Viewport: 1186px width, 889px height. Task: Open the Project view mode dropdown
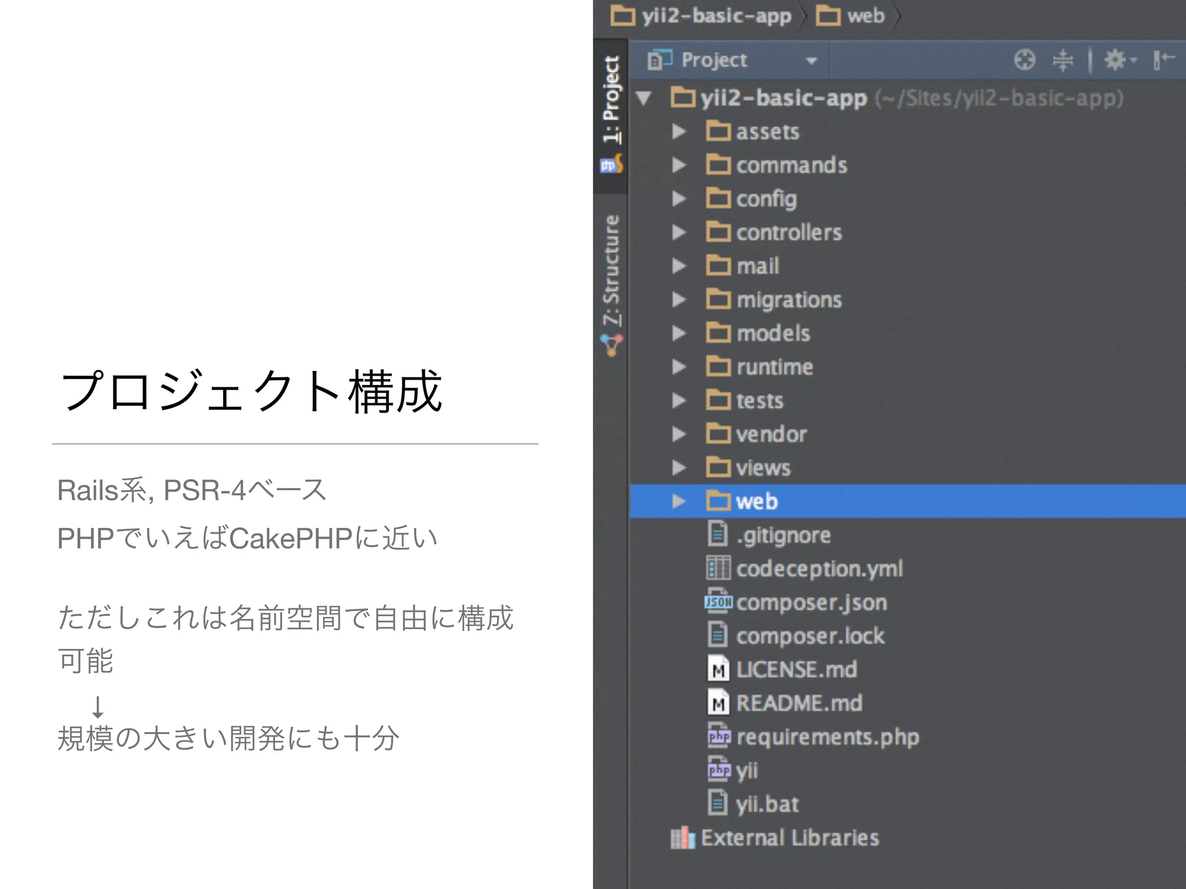coord(811,61)
